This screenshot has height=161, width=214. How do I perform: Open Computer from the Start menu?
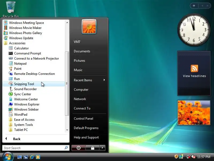[81, 90]
